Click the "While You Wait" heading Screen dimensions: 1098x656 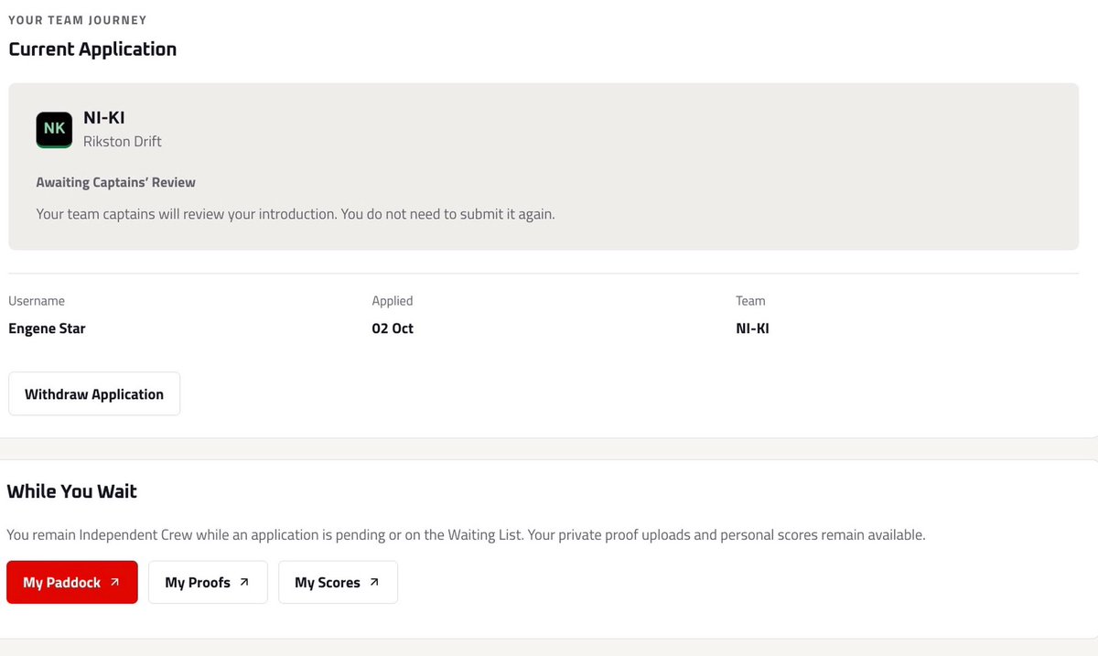coord(72,491)
